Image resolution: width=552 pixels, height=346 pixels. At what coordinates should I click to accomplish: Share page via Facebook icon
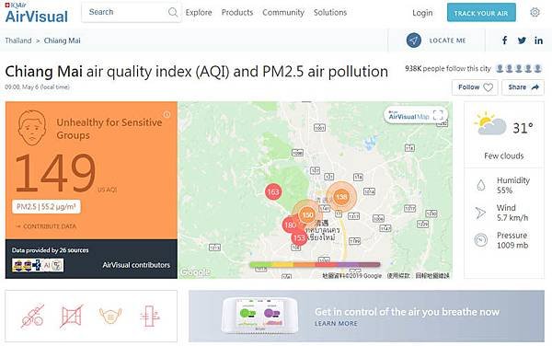(504, 40)
